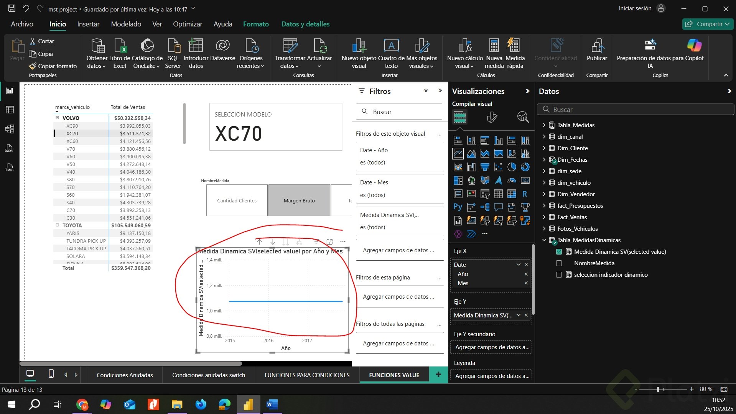Image resolution: width=736 pixels, height=414 pixels.
Task: Choose the scatter chart visualization
Action: [x=498, y=167]
